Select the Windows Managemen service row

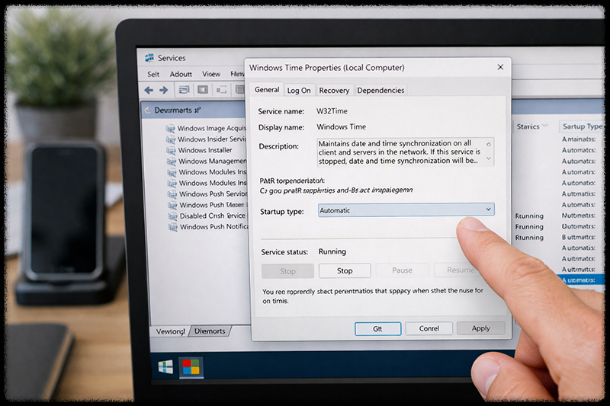[x=207, y=161]
